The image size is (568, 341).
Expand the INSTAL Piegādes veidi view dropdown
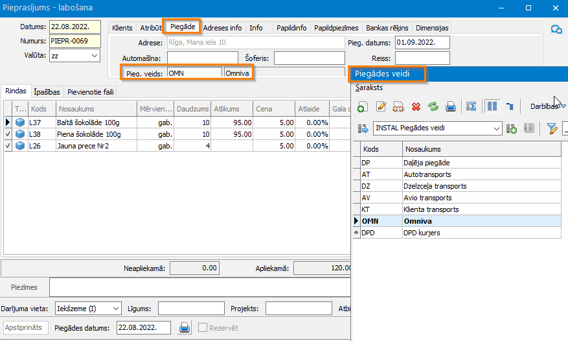click(x=496, y=128)
